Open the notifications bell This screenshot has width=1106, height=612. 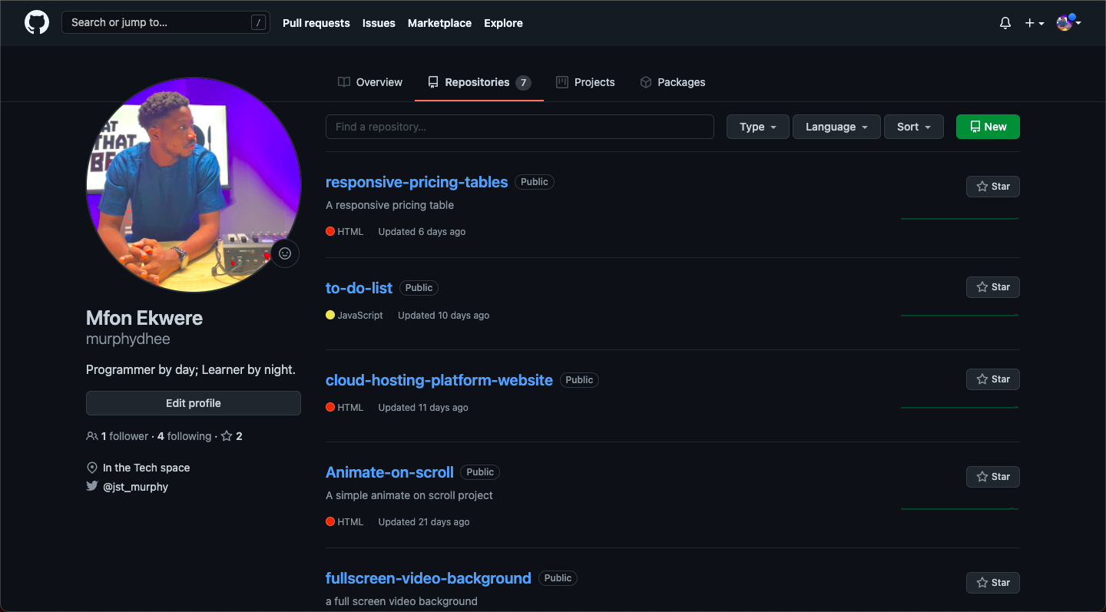(x=1005, y=23)
